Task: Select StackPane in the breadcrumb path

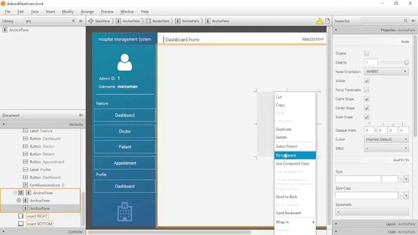Action: point(99,21)
